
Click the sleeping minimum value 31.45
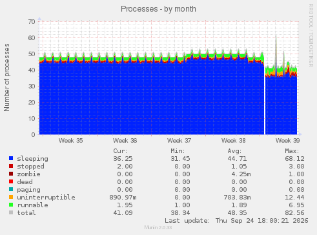pyautogui.click(x=180, y=159)
